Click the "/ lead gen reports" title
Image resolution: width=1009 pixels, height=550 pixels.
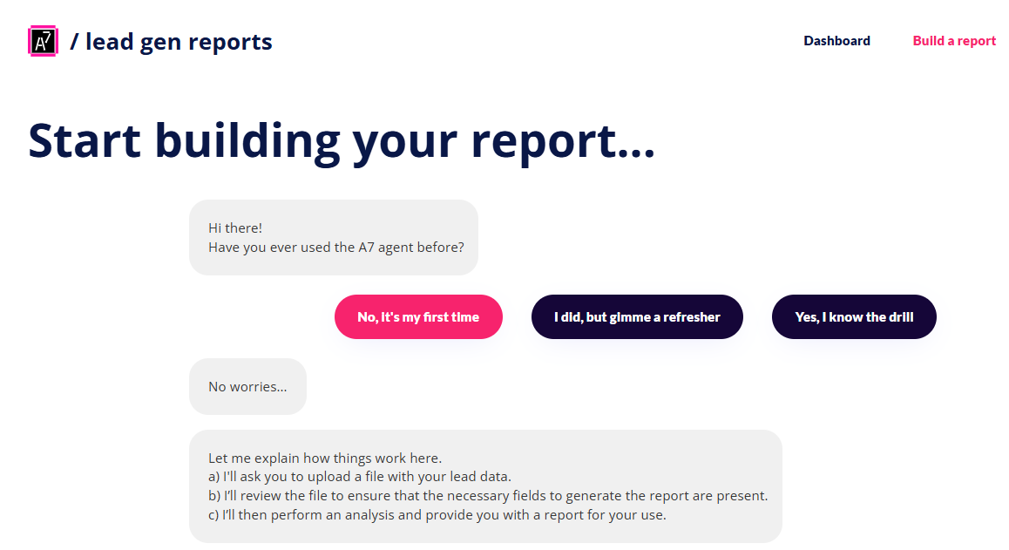(x=171, y=42)
